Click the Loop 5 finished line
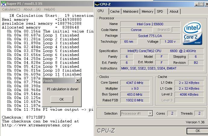Image resolution: width=208 pixels, height=136 pixels. [x=43, y=51]
